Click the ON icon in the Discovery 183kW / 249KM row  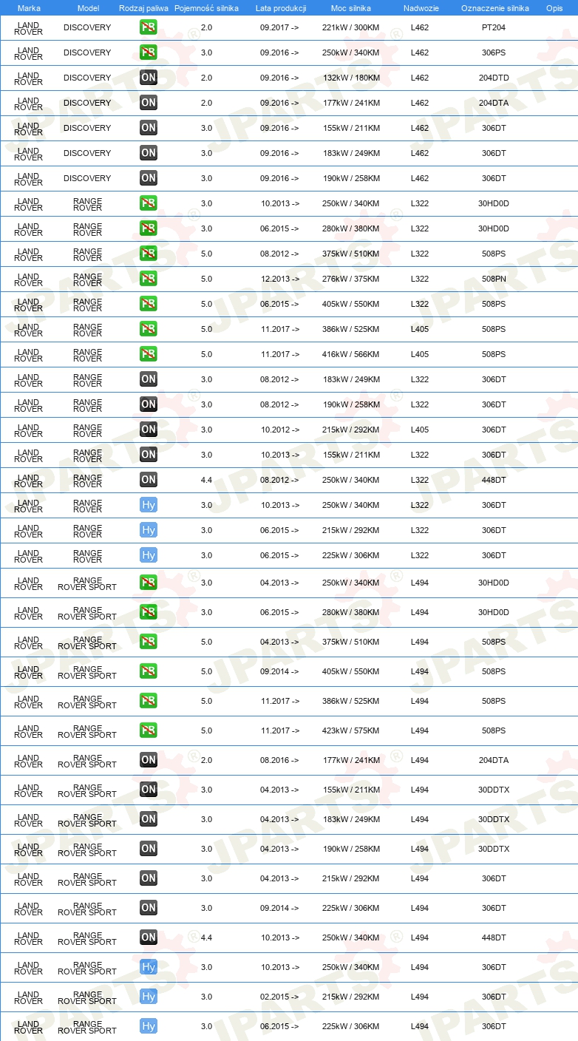coord(149,153)
